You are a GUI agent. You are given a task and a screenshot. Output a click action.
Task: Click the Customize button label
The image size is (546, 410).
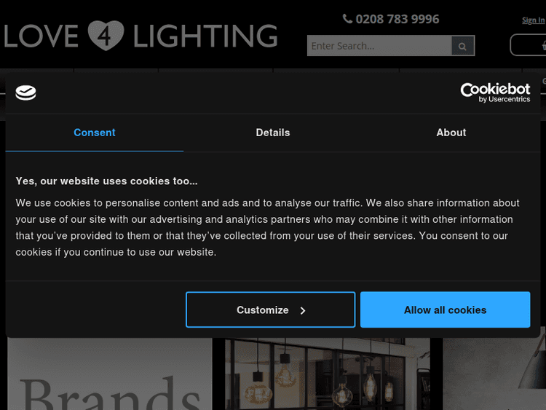[262, 310]
